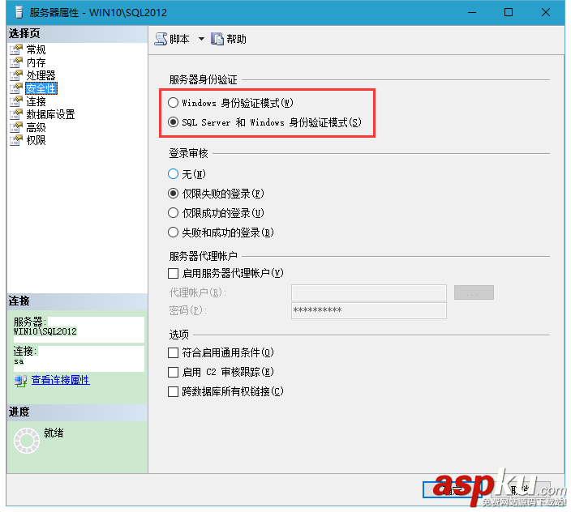
Task: Click the 权限 page icon
Action: (16, 140)
